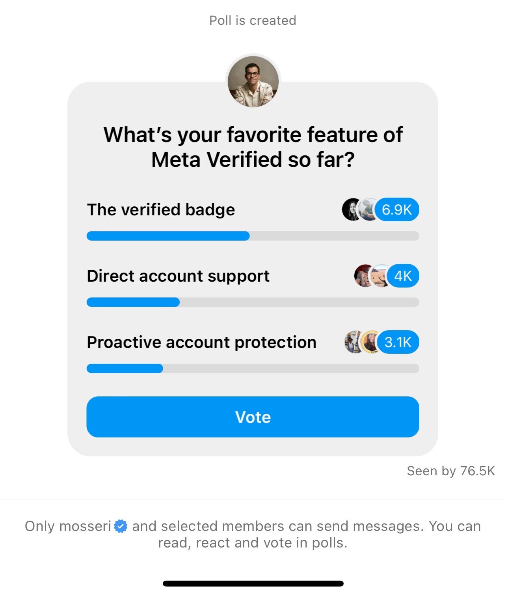Open the 3.1K vote count bubble
This screenshot has width=506, height=596.
pos(398,342)
